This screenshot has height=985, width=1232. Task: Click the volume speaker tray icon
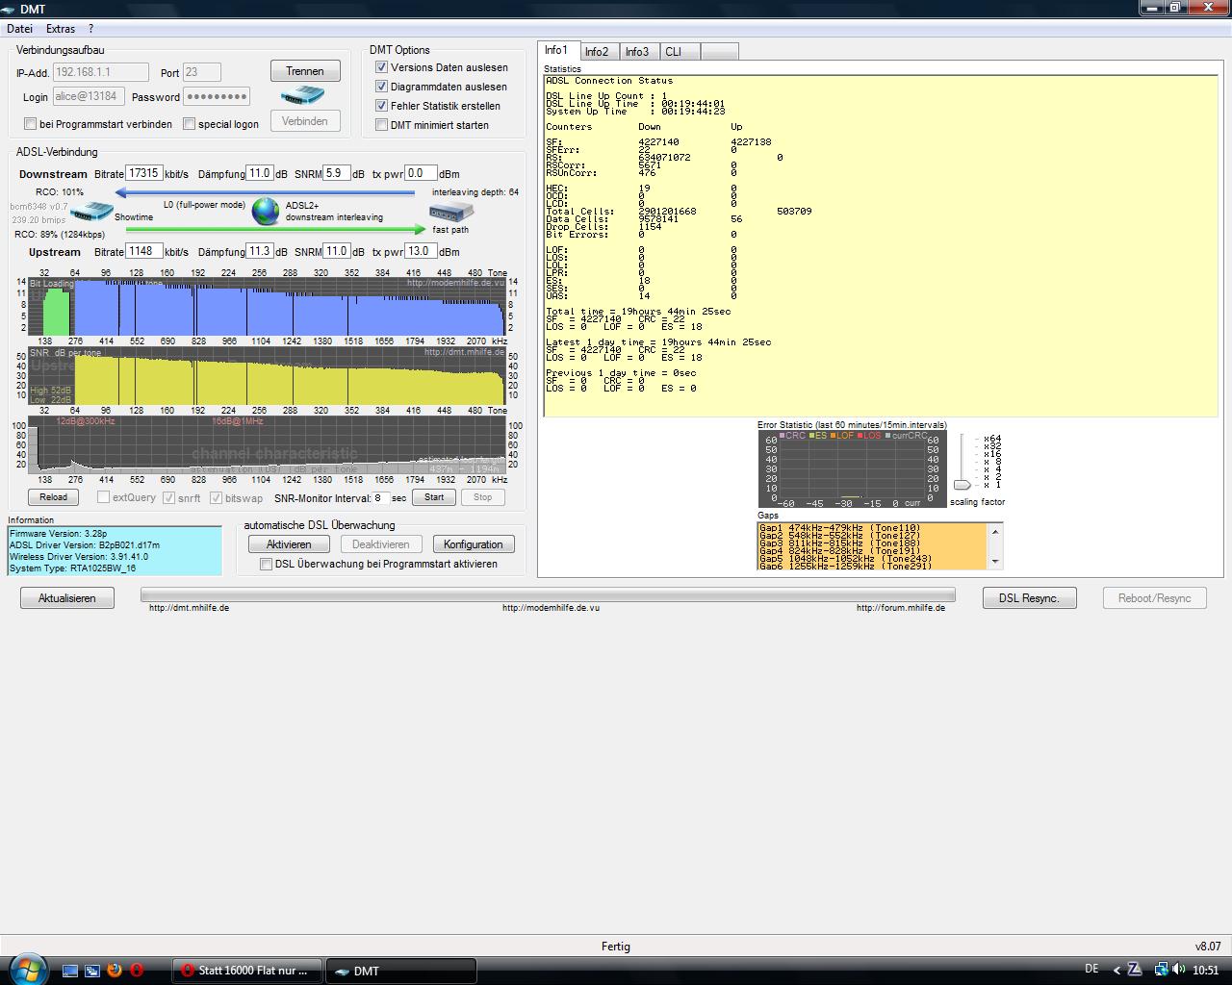pos(1179,971)
